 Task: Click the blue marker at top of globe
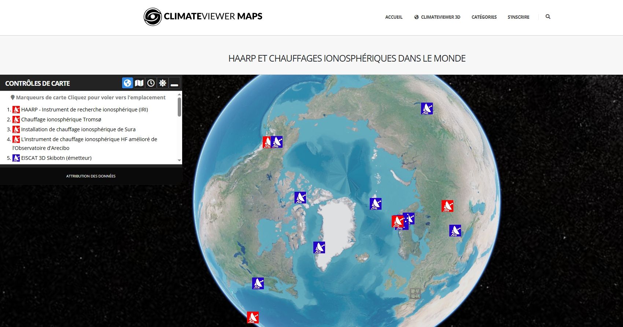pyautogui.click(x=427, y=109)
